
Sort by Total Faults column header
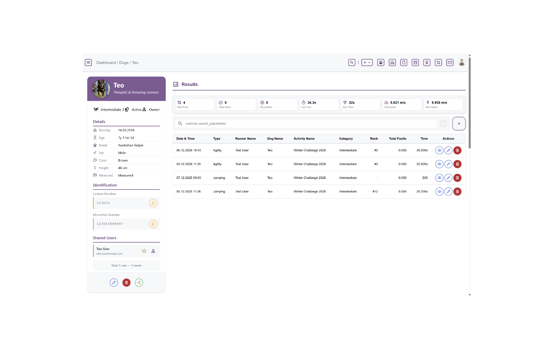click(x=398, y=139)
